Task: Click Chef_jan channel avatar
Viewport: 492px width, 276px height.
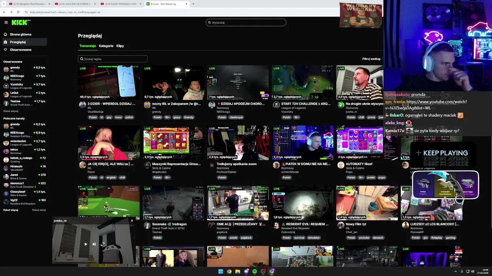Action: coord(341,225)
